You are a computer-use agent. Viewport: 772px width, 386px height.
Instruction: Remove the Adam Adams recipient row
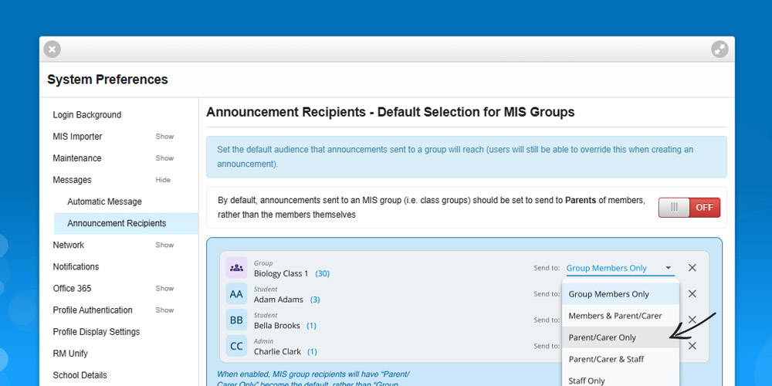692,294
